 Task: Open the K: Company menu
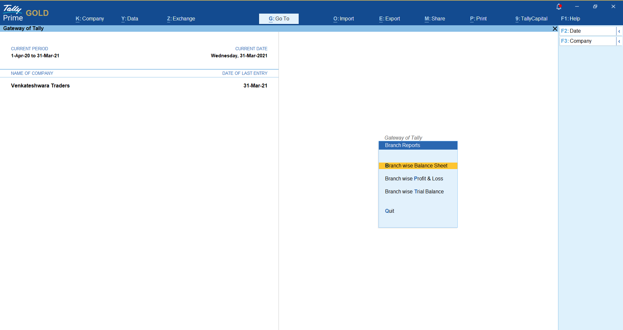90,19
